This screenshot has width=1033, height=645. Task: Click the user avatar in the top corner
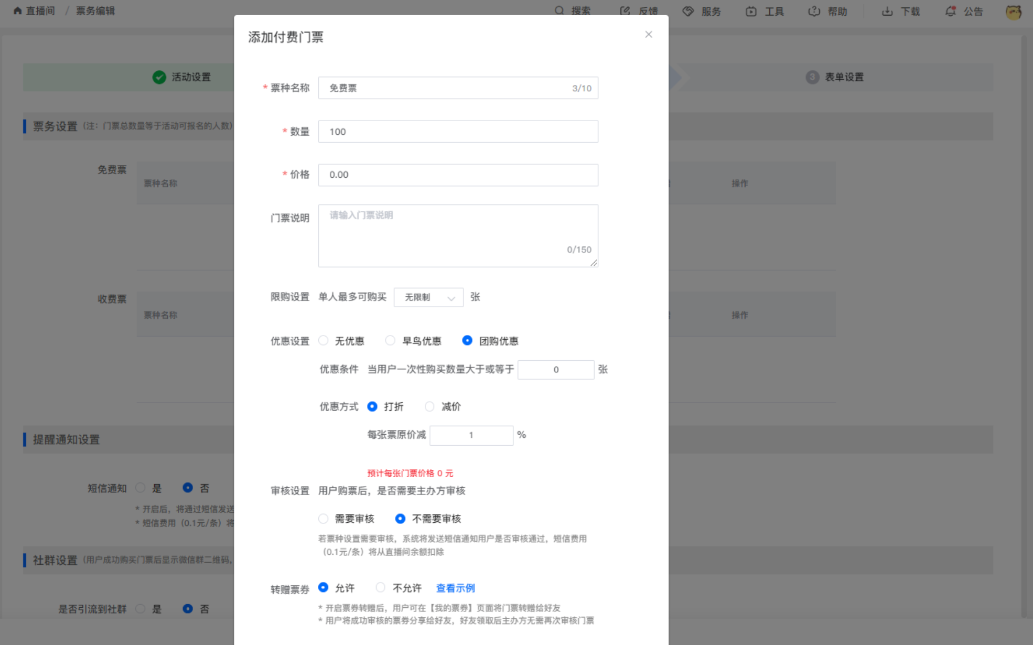click(x=1013, y=12)
